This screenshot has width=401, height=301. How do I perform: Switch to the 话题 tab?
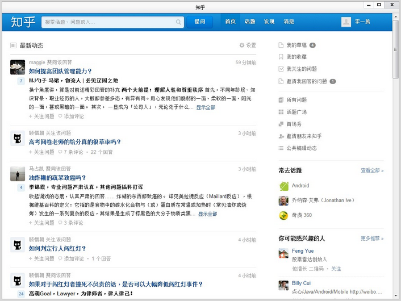(250, 22)
